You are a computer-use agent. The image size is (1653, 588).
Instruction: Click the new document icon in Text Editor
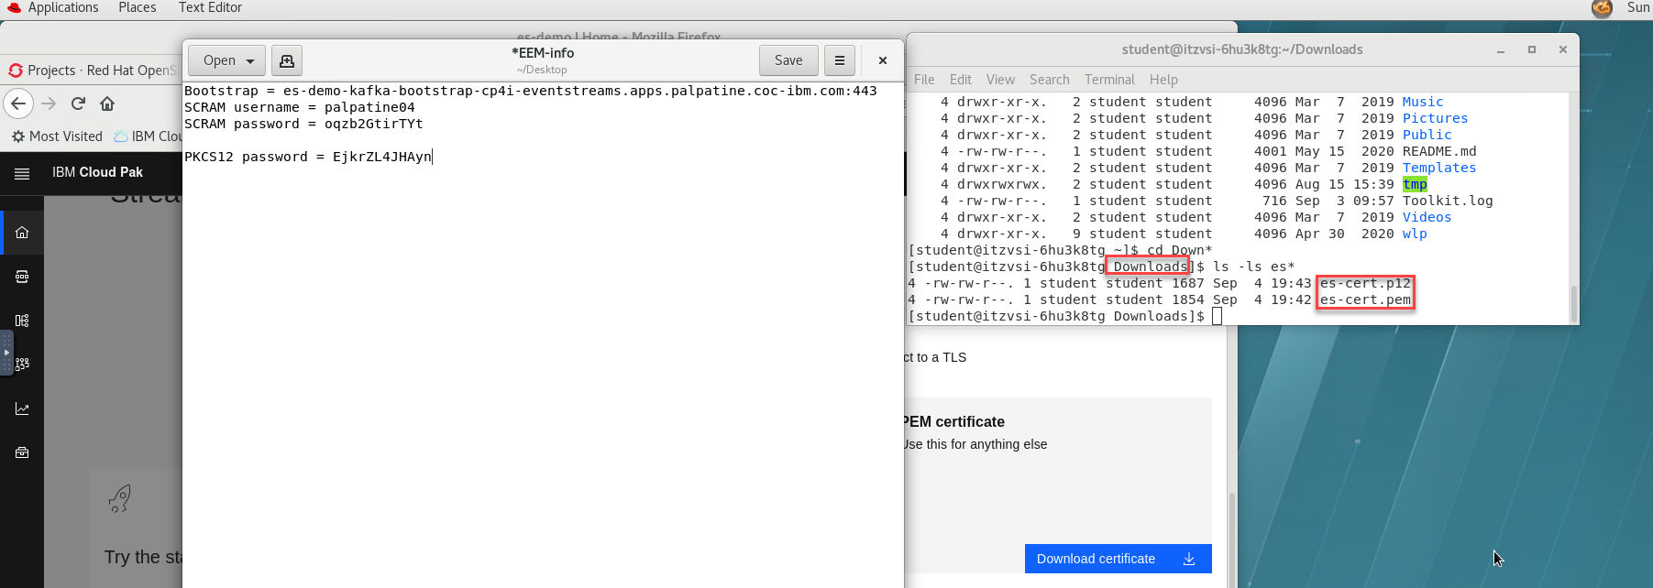pyautogui.click(x=287, y=60)
